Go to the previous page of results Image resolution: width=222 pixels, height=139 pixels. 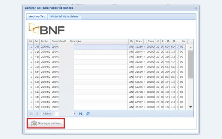37,114
